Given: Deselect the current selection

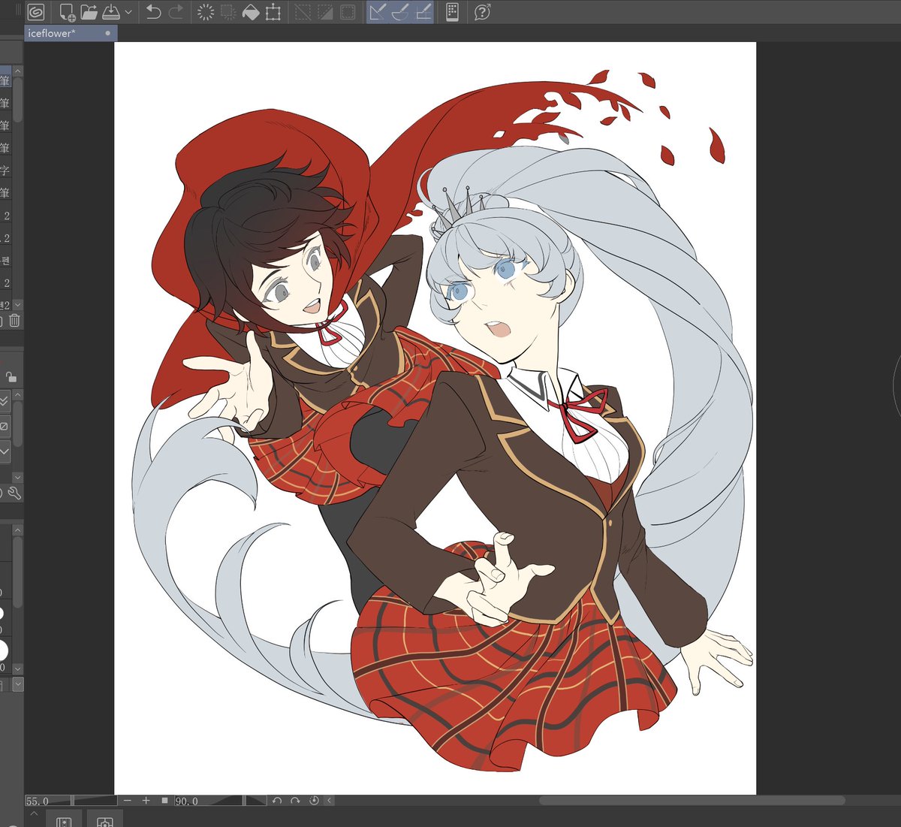Looking at the screenshot, I should click(x=303, y=12).
